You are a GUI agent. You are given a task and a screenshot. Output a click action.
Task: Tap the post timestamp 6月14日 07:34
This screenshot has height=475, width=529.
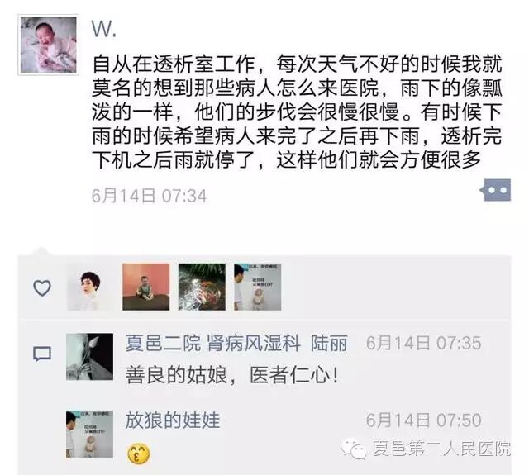[x=149, y=196]
